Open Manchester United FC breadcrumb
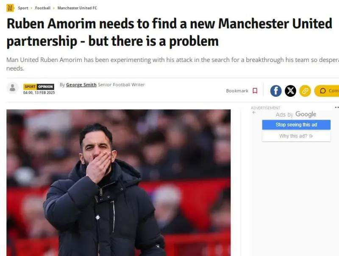 [x=77, y=8]
